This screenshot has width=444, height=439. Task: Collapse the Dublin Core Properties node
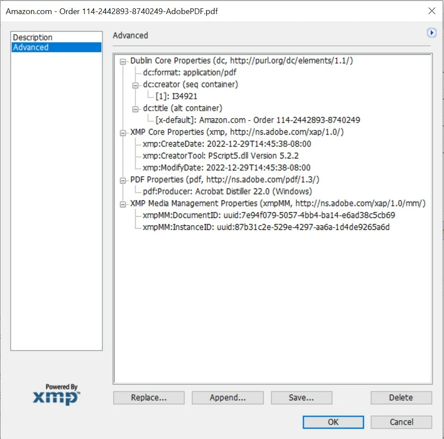123,62
